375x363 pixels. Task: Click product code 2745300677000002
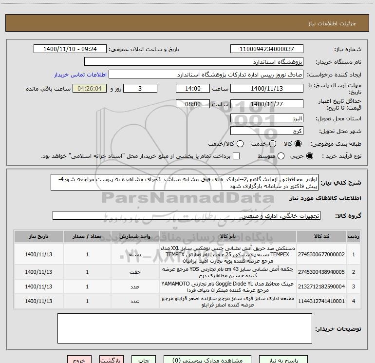(x=321, y=254)
